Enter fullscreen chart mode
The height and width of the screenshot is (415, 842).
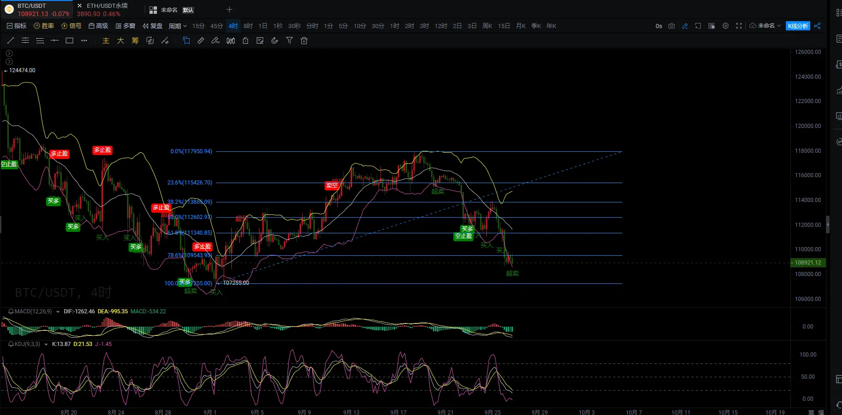[739, 26]
